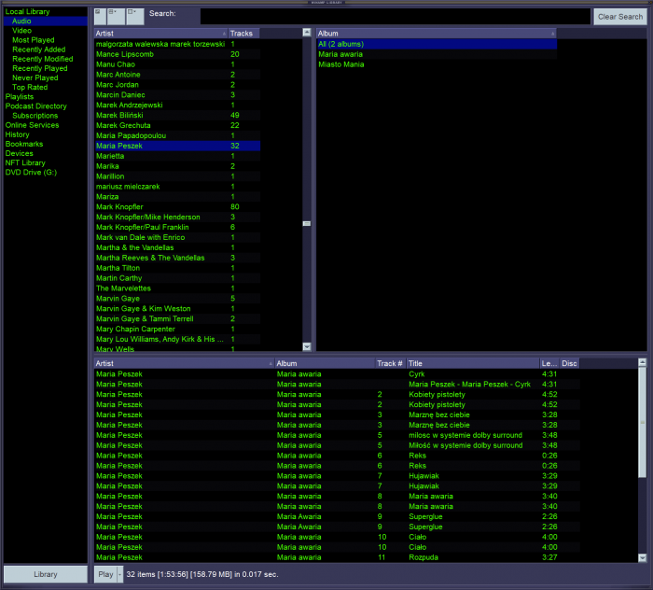The width and height of the screenshot is (653, 590).
Task: Open the second view options icon in toolbar
Action: click(x=115, y=16)
